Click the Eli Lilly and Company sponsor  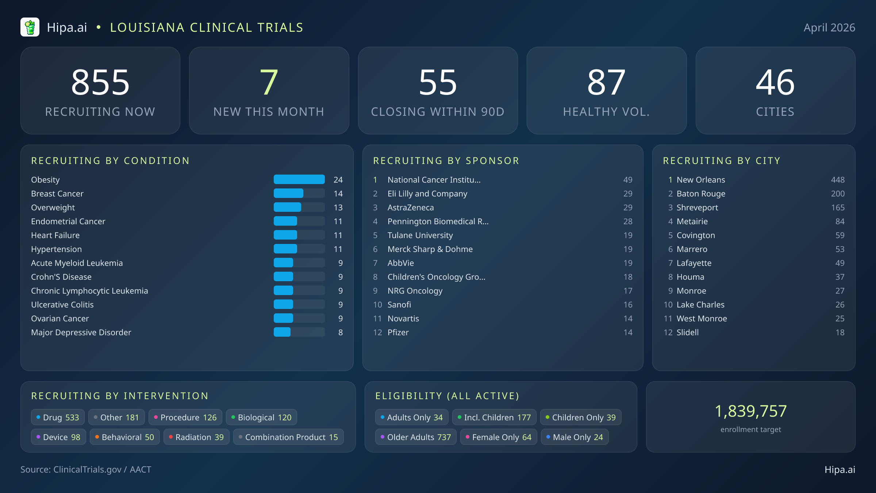[x=503, y=194]
